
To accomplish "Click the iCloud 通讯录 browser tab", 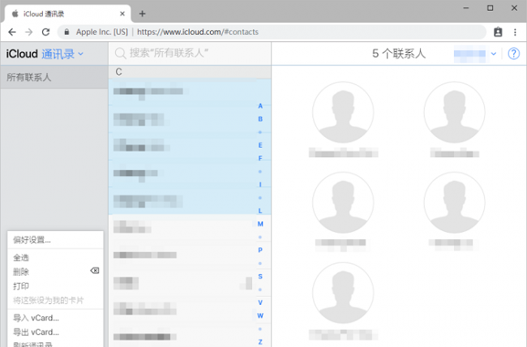I will 68,14.
